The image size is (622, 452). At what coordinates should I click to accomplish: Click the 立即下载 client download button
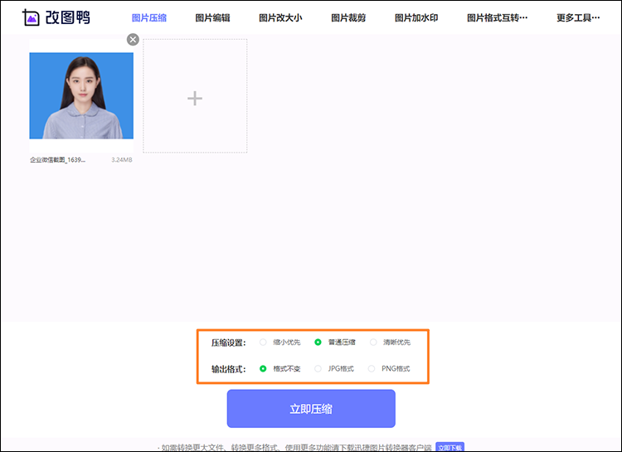tap(449, 447)
